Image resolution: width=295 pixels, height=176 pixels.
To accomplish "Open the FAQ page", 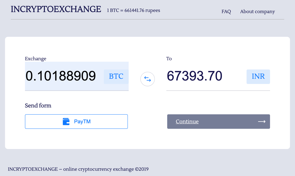I will [x=226, y=12].
